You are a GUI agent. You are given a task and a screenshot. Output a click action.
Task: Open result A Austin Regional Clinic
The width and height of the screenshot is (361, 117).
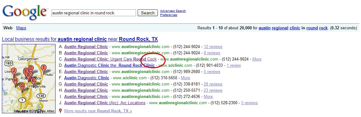point(86,47)
